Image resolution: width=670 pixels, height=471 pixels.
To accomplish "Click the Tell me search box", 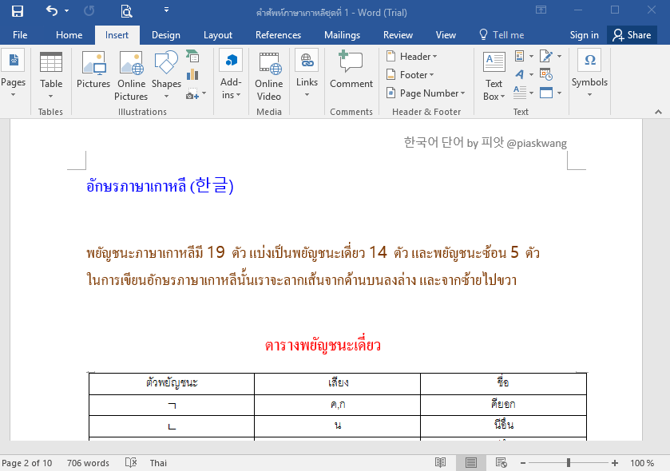I will coord(502,35).
